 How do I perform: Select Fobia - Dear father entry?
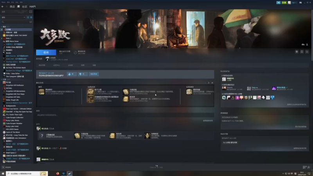13,74
